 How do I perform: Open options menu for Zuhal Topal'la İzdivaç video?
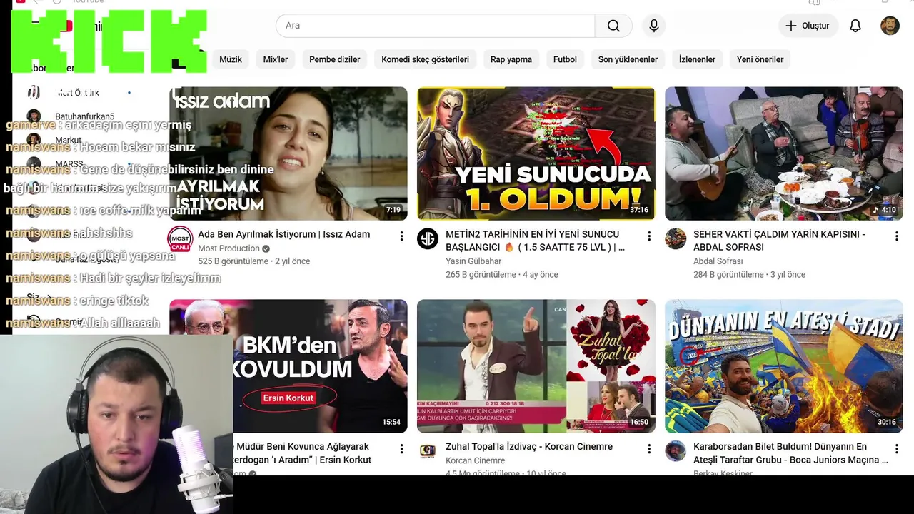(649, 449)
